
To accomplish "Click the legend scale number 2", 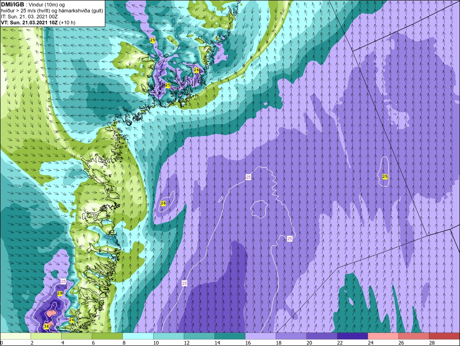I will 32,343.
